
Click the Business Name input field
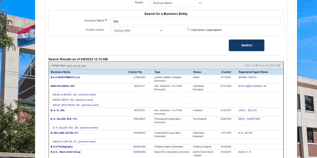[x=195, y=21]
